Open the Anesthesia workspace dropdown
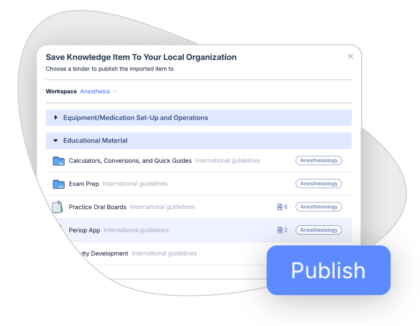 tap(99, 91)
